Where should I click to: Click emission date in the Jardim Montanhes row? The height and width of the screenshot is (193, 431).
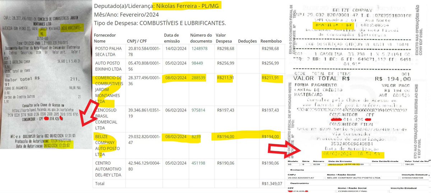coord(175,78)
